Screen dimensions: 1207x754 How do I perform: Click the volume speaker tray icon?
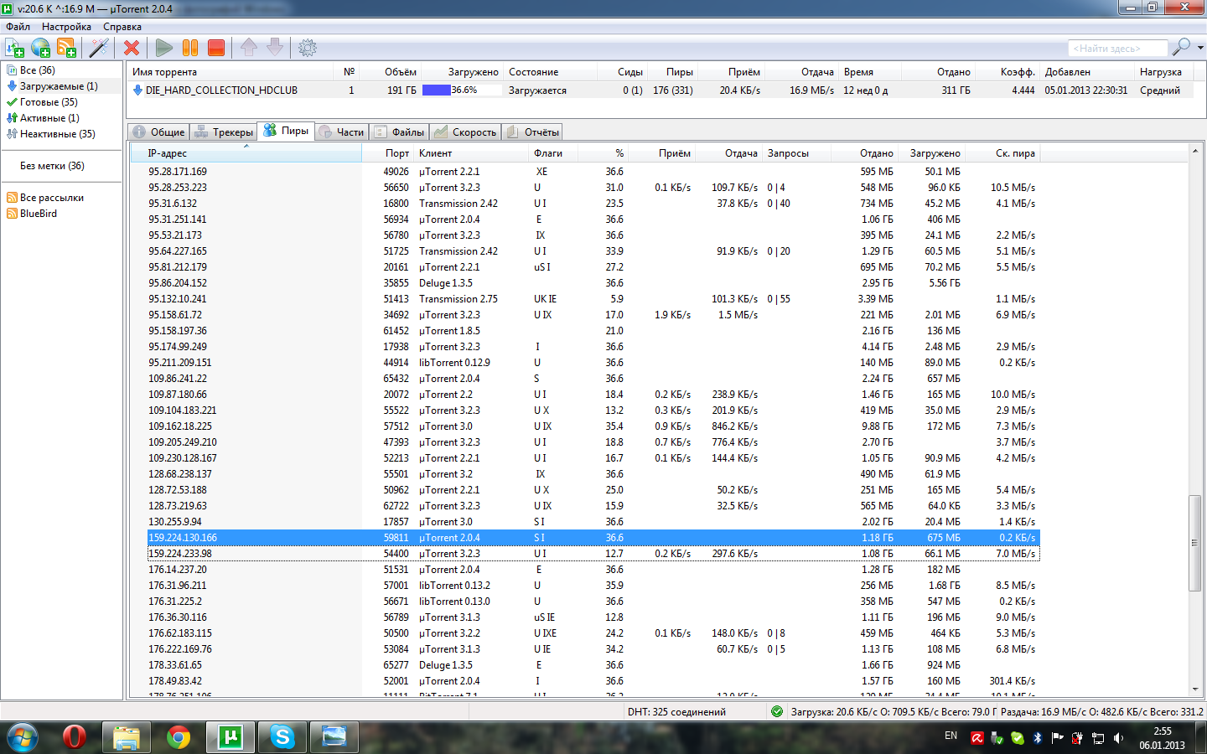click(x=1118, y=738)
